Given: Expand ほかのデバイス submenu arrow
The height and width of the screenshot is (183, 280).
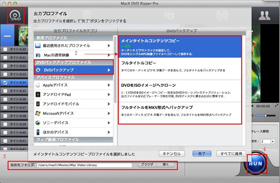Looking at the screenshot, I should (x=109, y=132).
